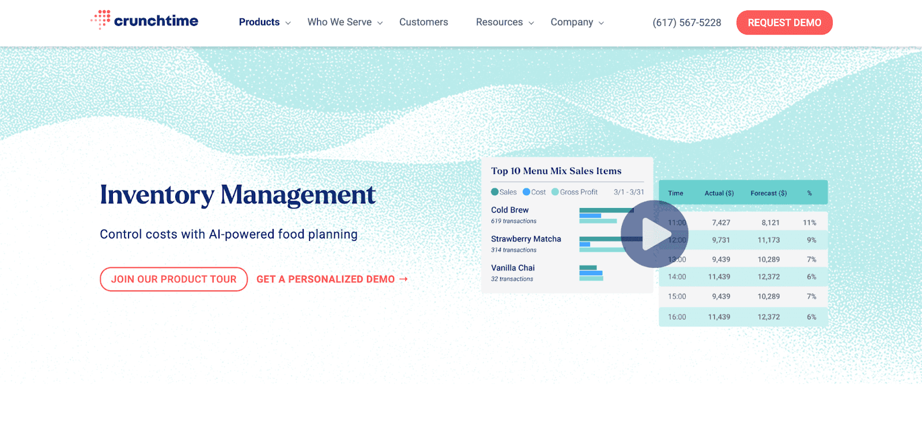The height and width of the screenshot is (424, 922).
Task: Expand the Company chevron arrow
Action: [601, 23]
